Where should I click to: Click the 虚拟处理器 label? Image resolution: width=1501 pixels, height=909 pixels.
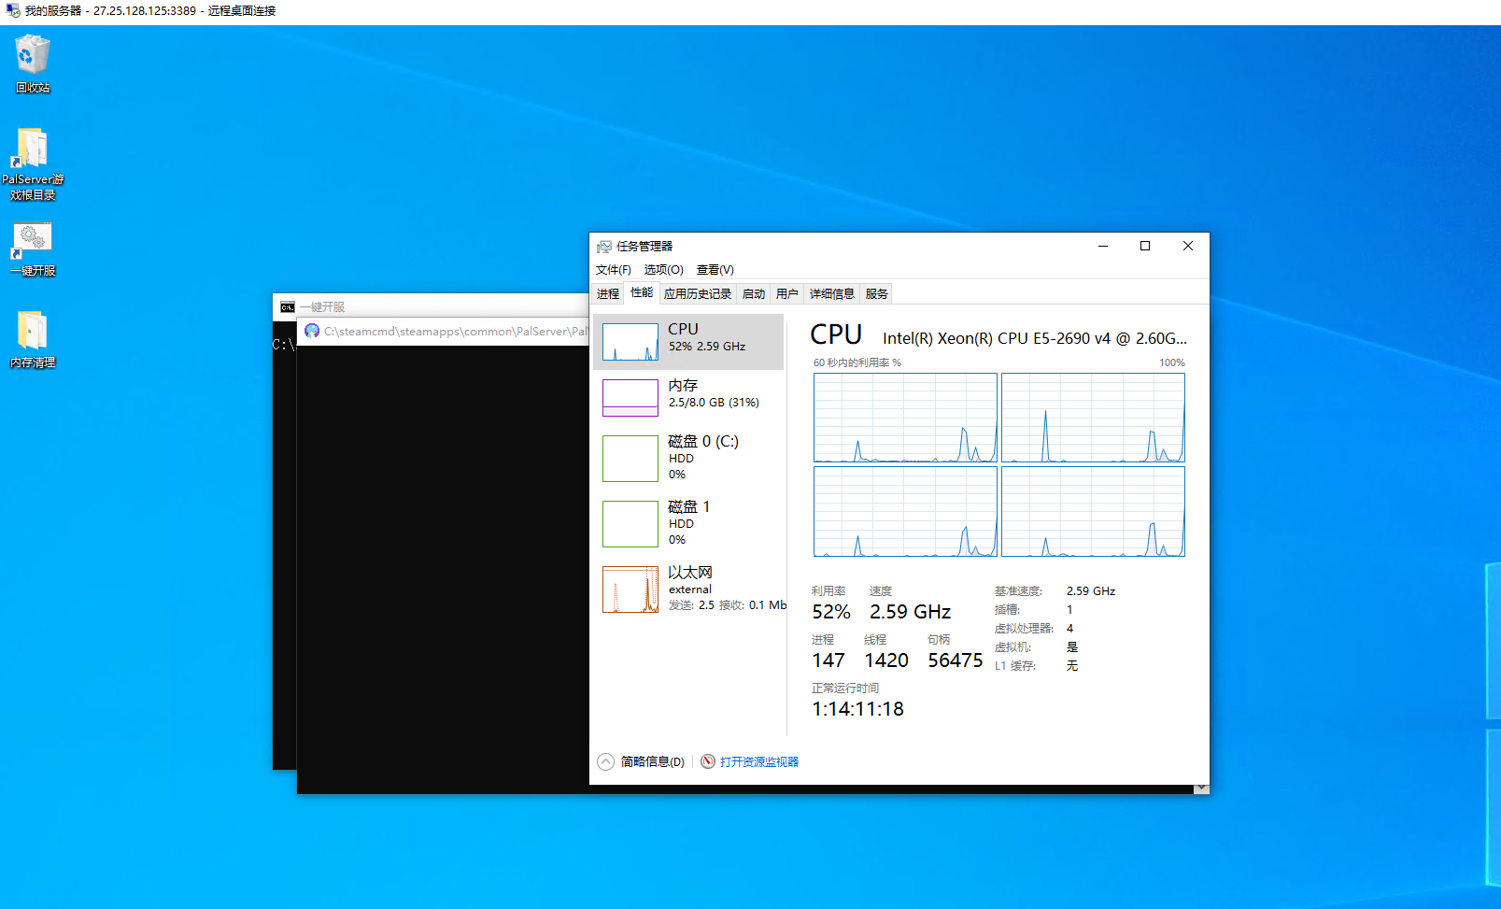pyautogui.click(x=1024, y=629)
